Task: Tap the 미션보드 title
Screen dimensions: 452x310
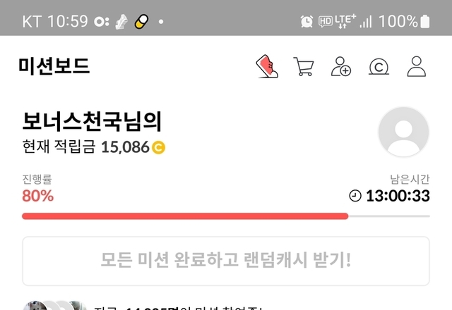Action: [54, 66]
